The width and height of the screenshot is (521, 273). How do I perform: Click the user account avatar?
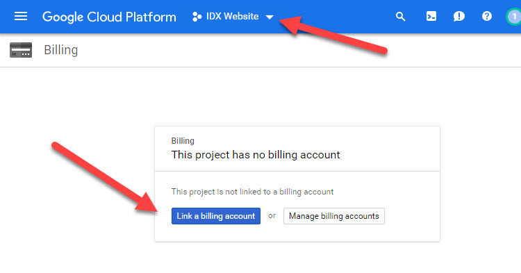pos(513,17)
